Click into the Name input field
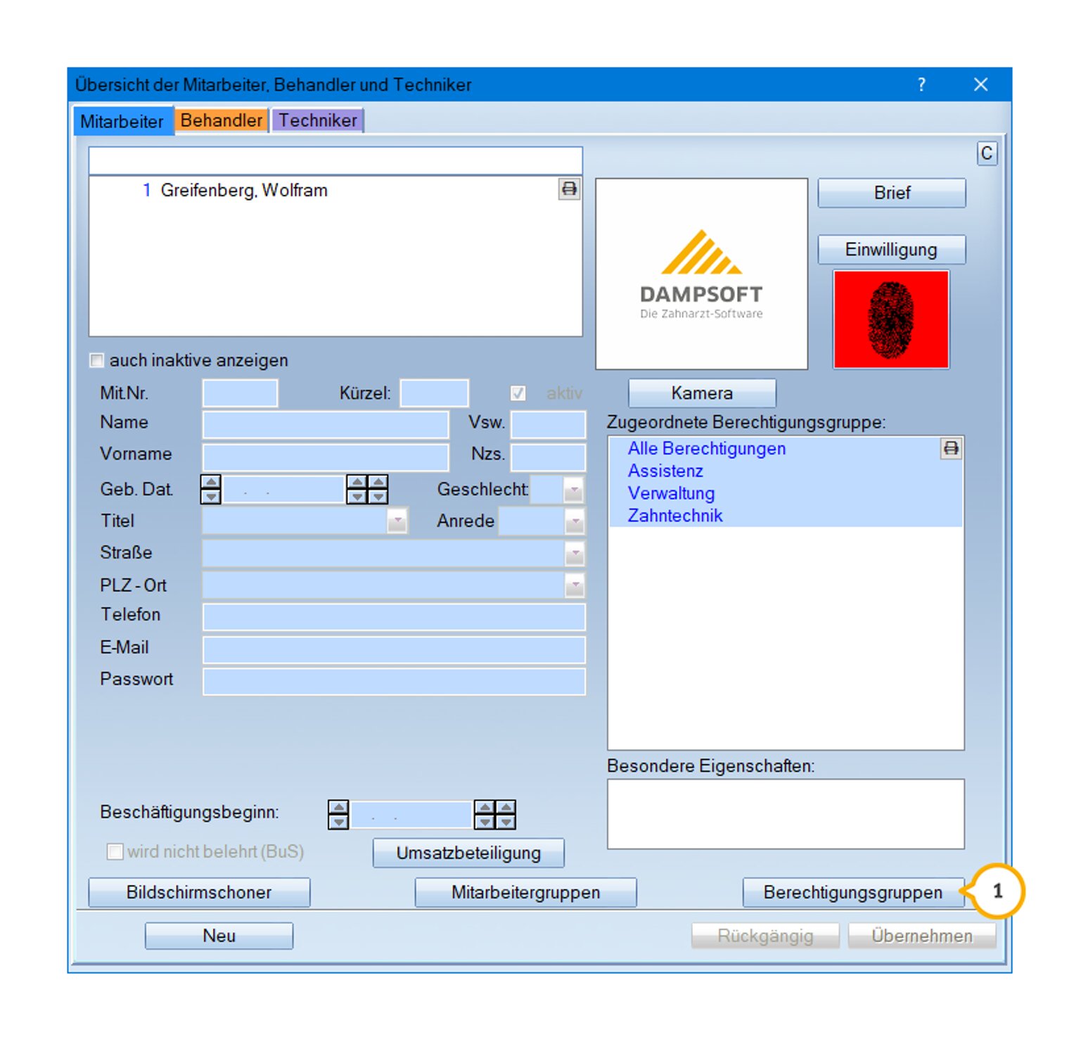1081x1042 pixels. click(326, 425)
